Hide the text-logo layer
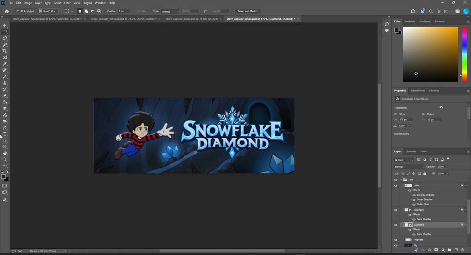 396,210
